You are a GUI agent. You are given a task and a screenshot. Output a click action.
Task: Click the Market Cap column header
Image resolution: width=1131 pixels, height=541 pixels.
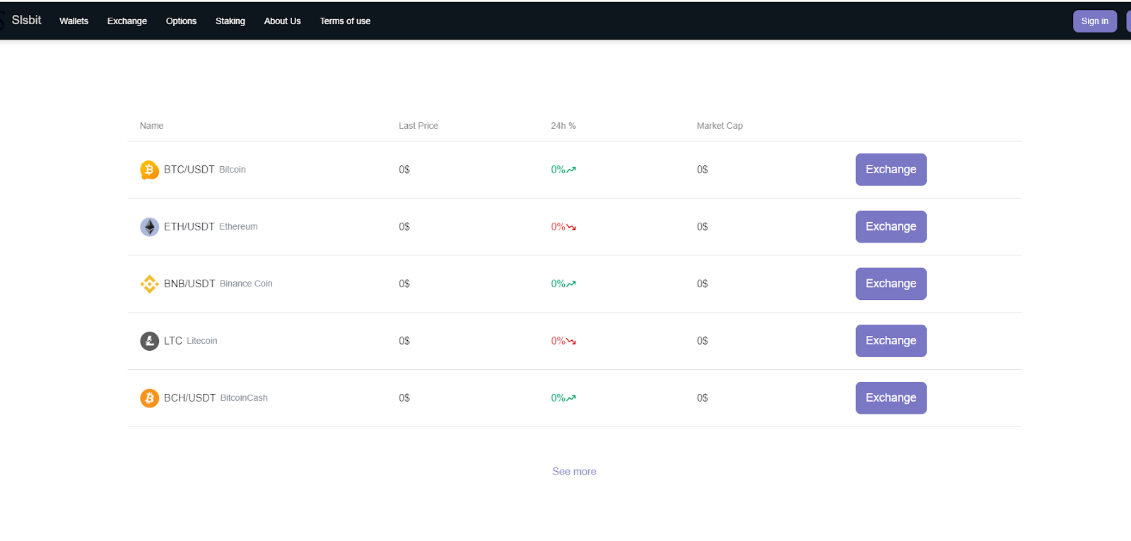pos(720,126)
